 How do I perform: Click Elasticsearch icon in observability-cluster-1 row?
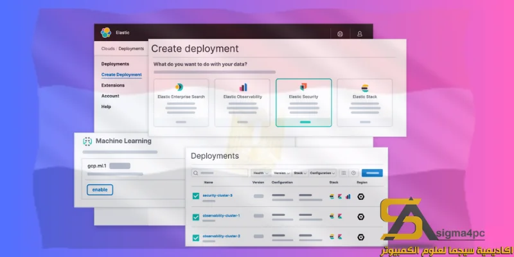332,217
